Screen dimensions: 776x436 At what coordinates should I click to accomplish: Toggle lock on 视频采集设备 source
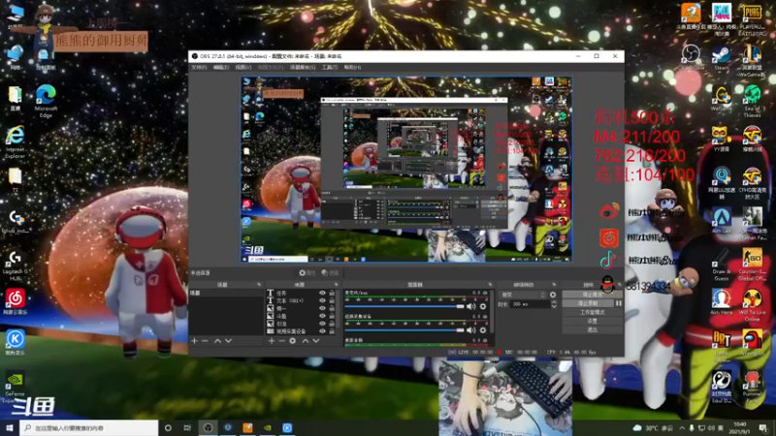coord(332,331)
